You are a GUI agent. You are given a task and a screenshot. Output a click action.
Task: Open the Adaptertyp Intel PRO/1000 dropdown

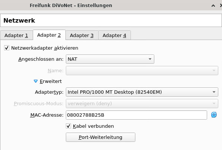[142, 92]
